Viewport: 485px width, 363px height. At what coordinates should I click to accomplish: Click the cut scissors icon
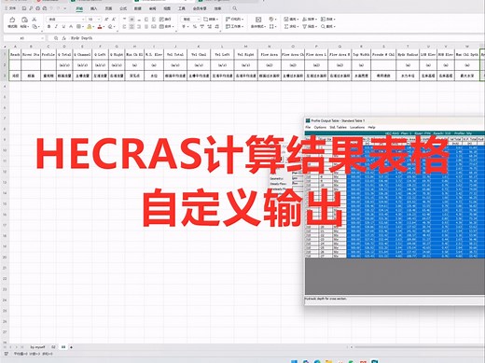(x=35, y=20)
